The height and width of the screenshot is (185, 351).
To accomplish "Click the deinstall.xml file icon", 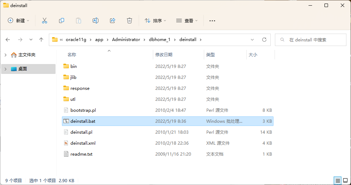I will (x=66, y=143).
